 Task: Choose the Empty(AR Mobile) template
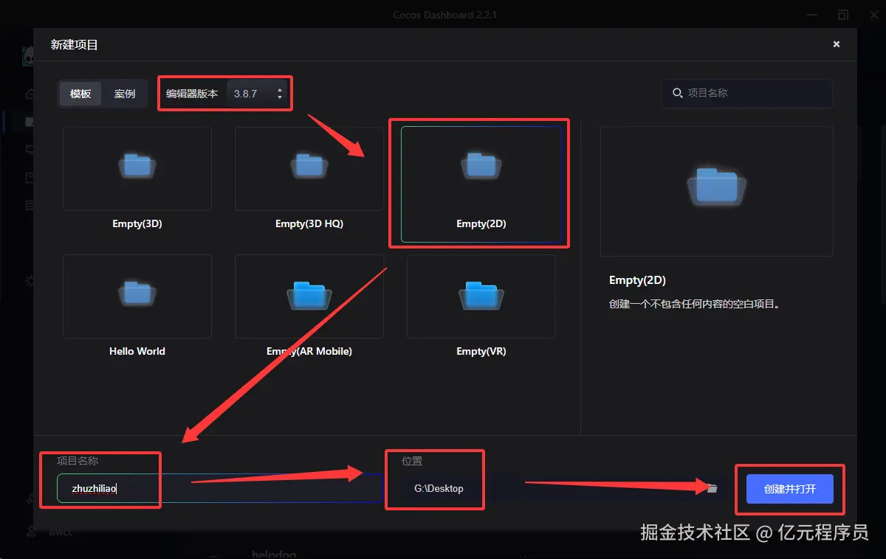309,307
